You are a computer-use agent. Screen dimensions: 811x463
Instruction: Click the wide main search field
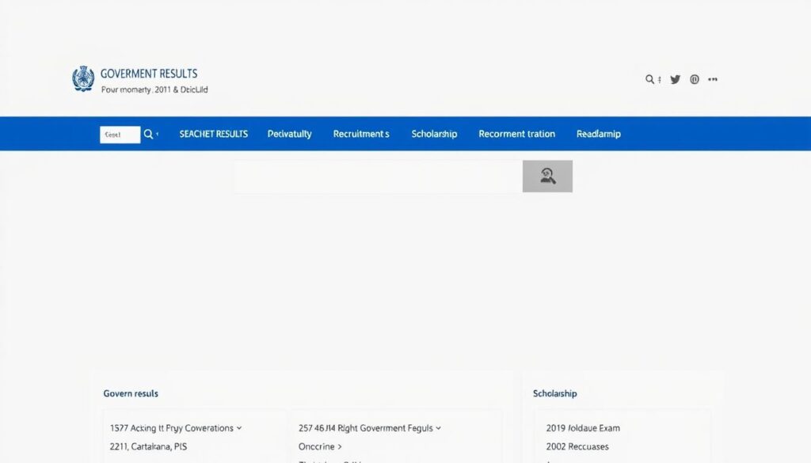(378, 176)
